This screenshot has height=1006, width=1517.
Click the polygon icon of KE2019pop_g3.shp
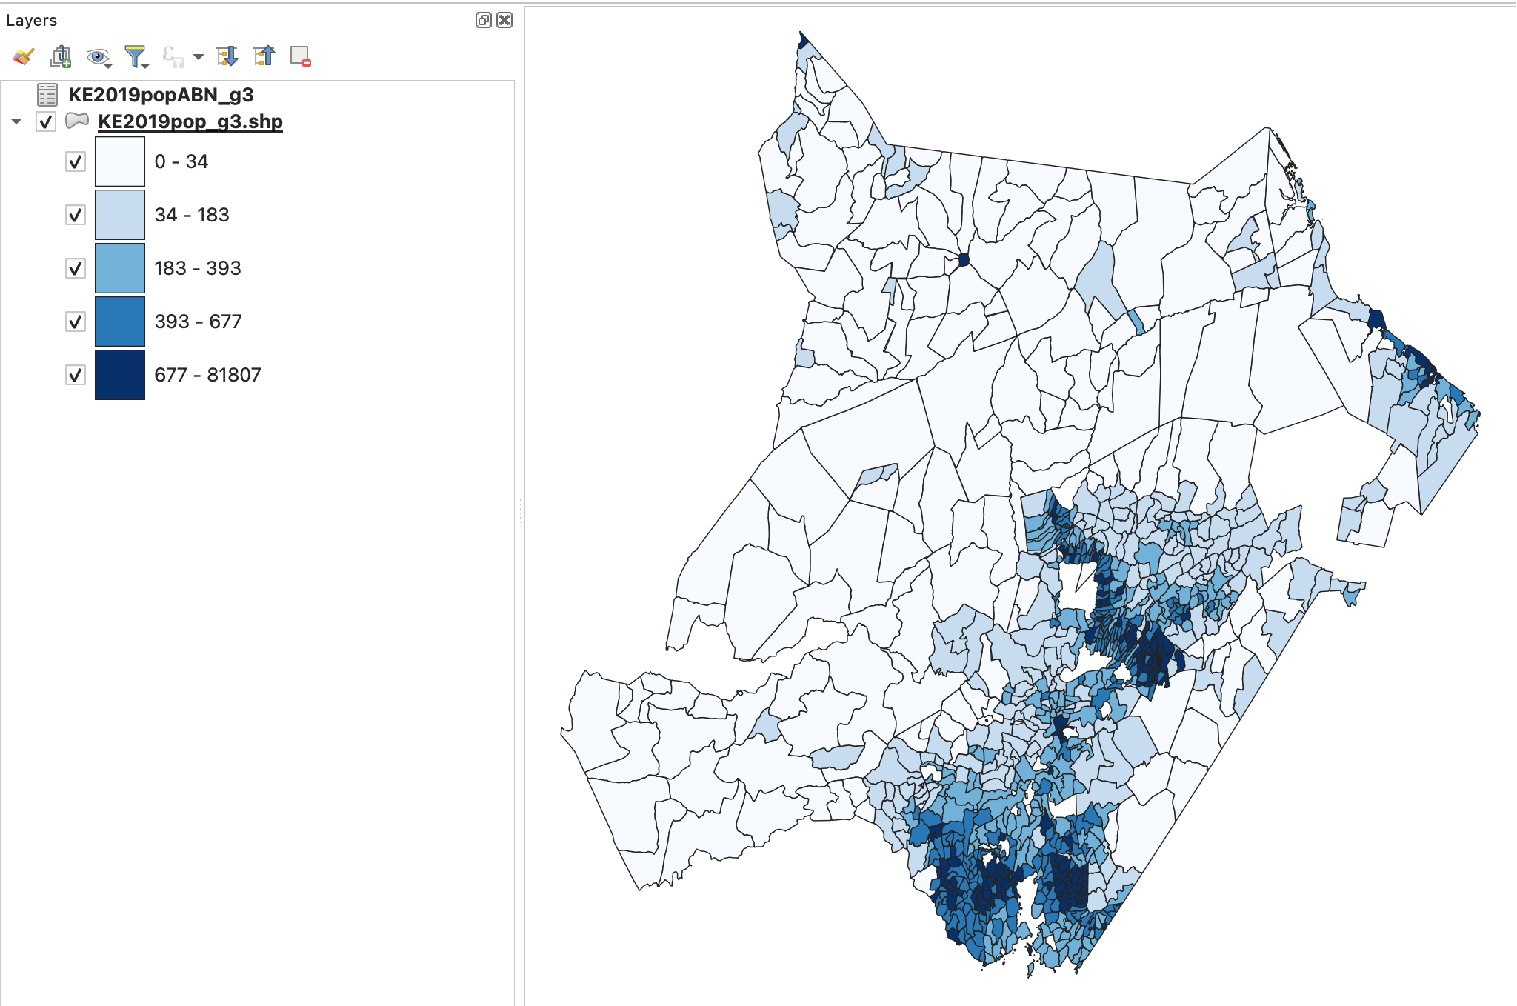point(77,121)
